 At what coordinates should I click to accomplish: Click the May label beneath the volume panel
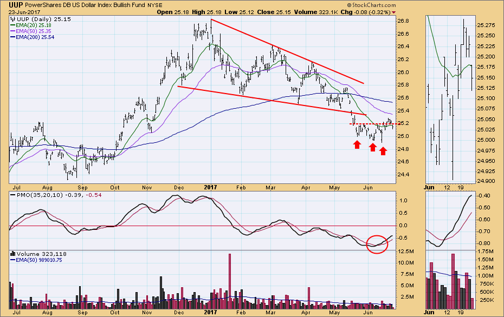[x=334, y=312]
